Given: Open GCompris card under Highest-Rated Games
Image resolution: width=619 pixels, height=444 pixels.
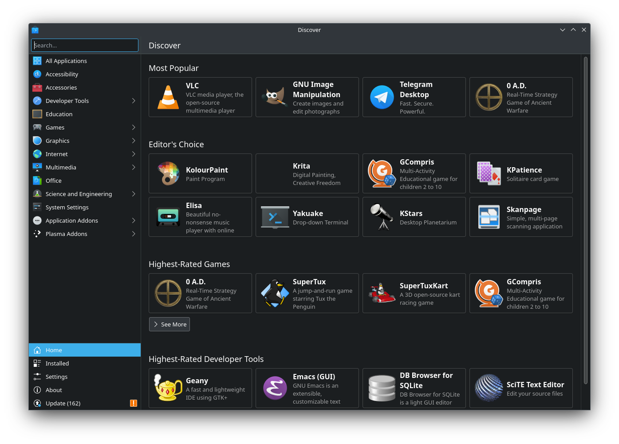Looking at the screenshot, I should click(x=521, y=293).
